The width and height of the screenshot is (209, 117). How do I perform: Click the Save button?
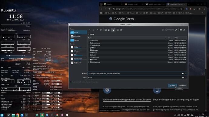coord(172,86)
